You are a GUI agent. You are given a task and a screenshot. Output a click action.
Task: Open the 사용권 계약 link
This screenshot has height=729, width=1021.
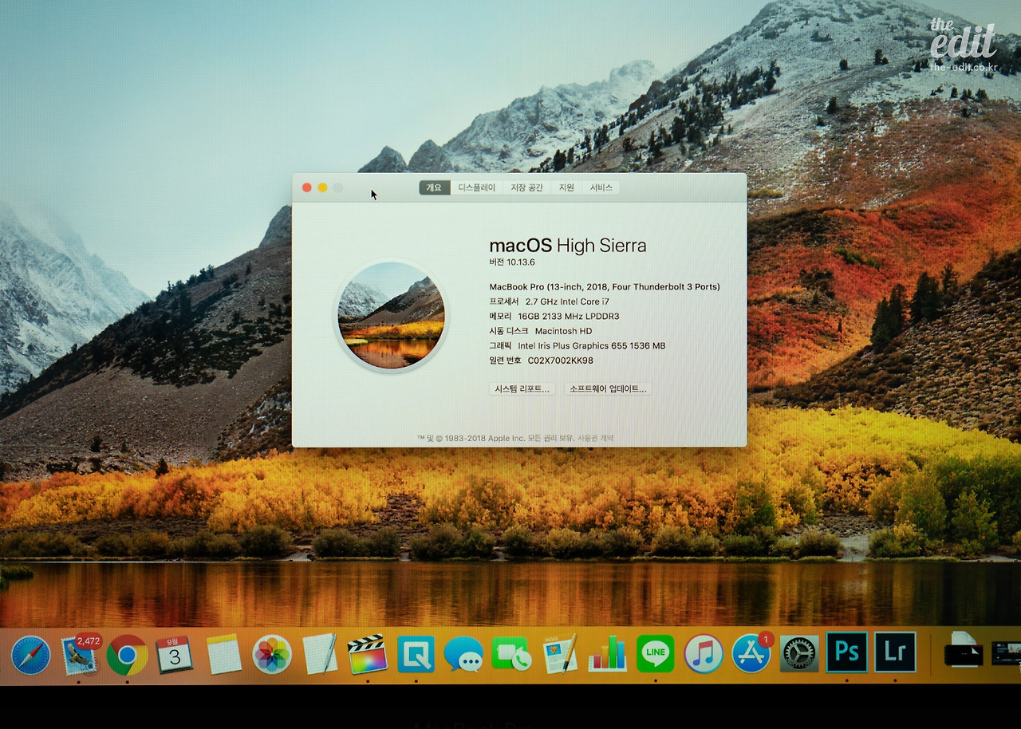point(596,439)
